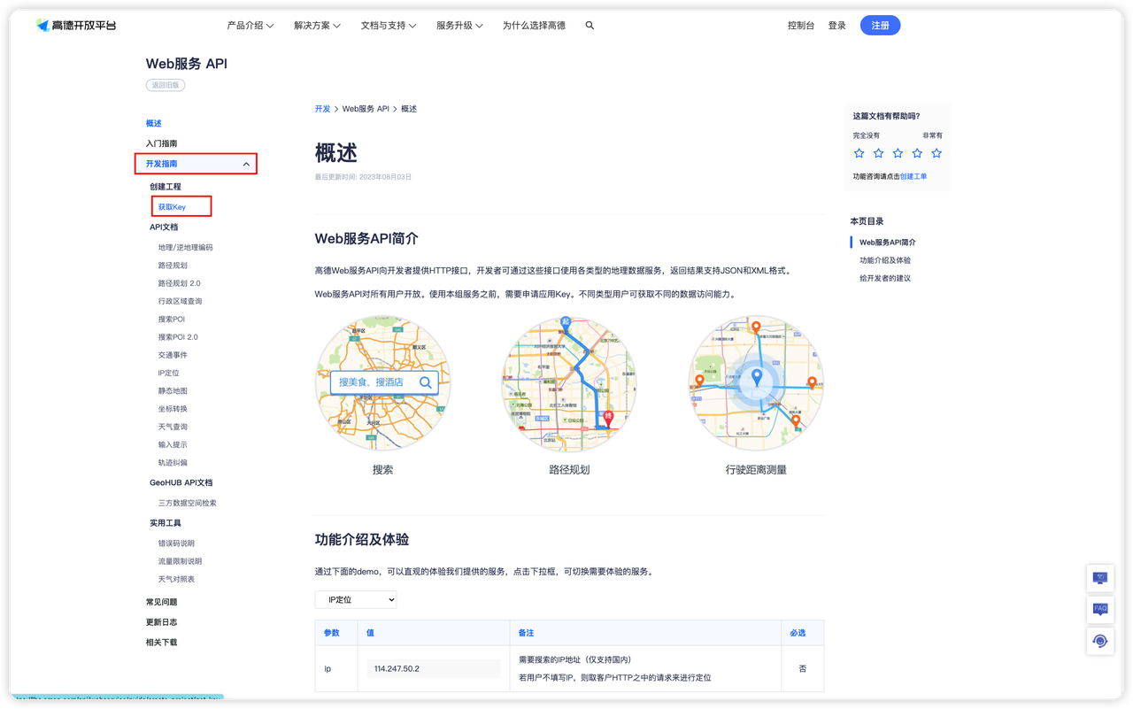Click the 搜索 circular map image
This screenshot has height=709, width=1133.
click(382, 383)
